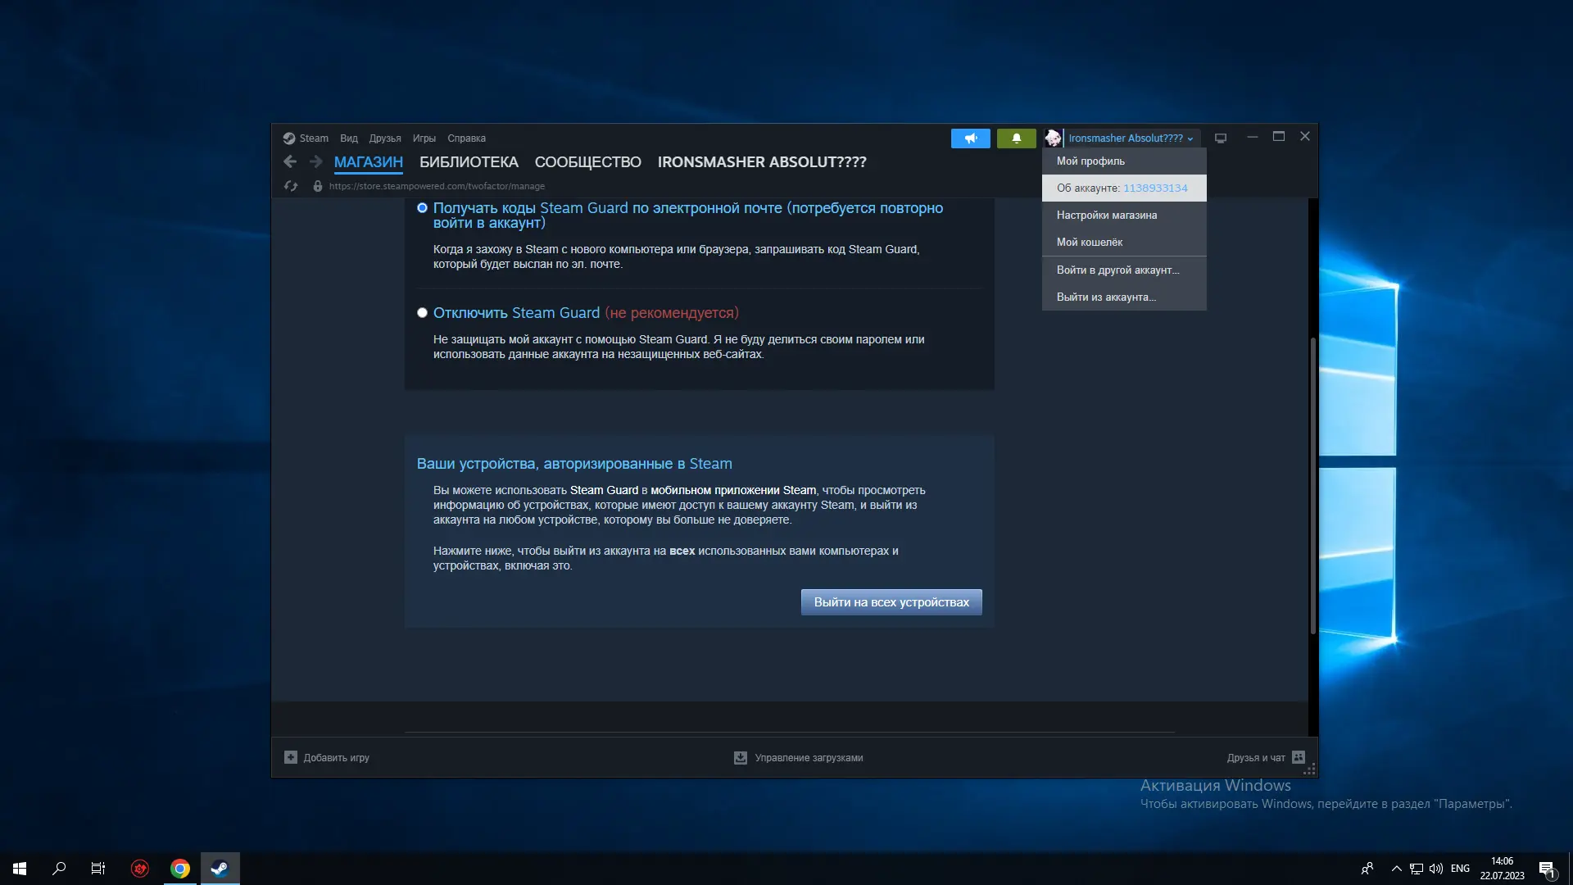Click the plus icon next to Добавить игру
Screen dimensions: 1573x885
click(x=291, y=757)
